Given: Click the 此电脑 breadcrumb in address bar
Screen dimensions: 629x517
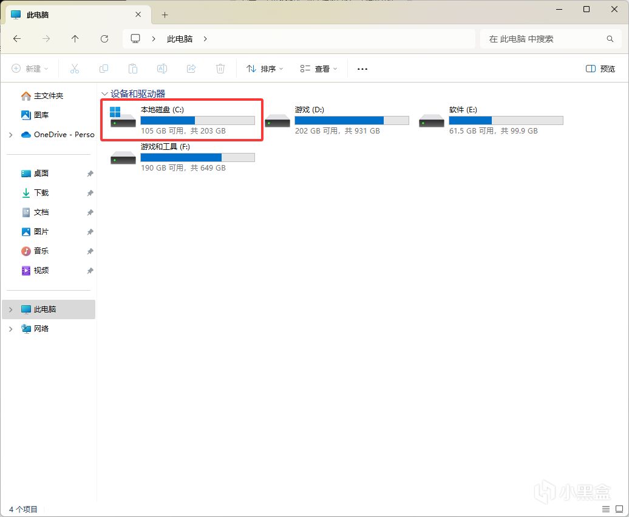Looking at the screenshot, I should pos(180,39).
